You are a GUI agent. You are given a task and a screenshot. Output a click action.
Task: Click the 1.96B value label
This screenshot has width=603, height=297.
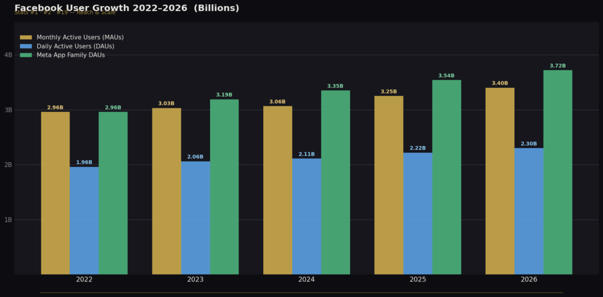[x=84, y=163]
